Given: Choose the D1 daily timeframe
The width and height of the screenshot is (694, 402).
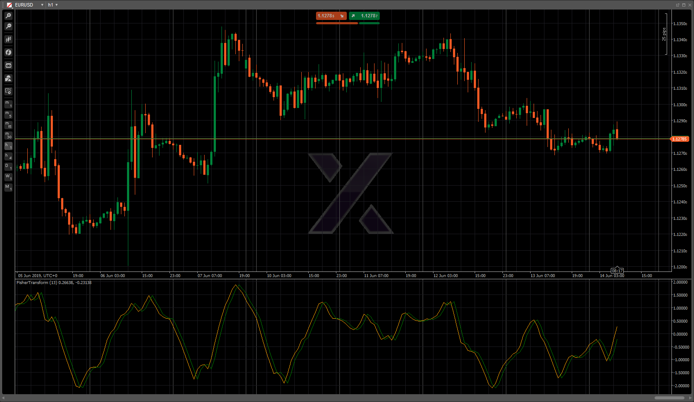Looking at the screenshot, I should [x=8, y=167].
